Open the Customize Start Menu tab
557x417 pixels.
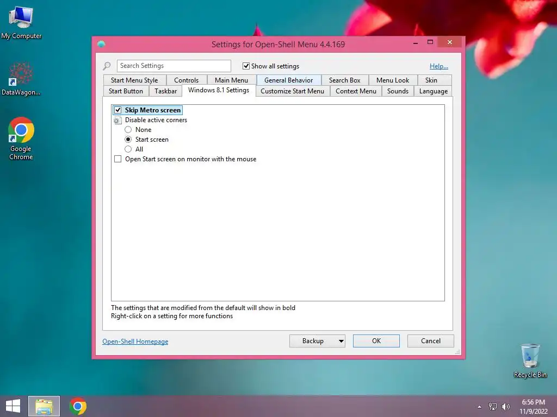tap(292, 91)
